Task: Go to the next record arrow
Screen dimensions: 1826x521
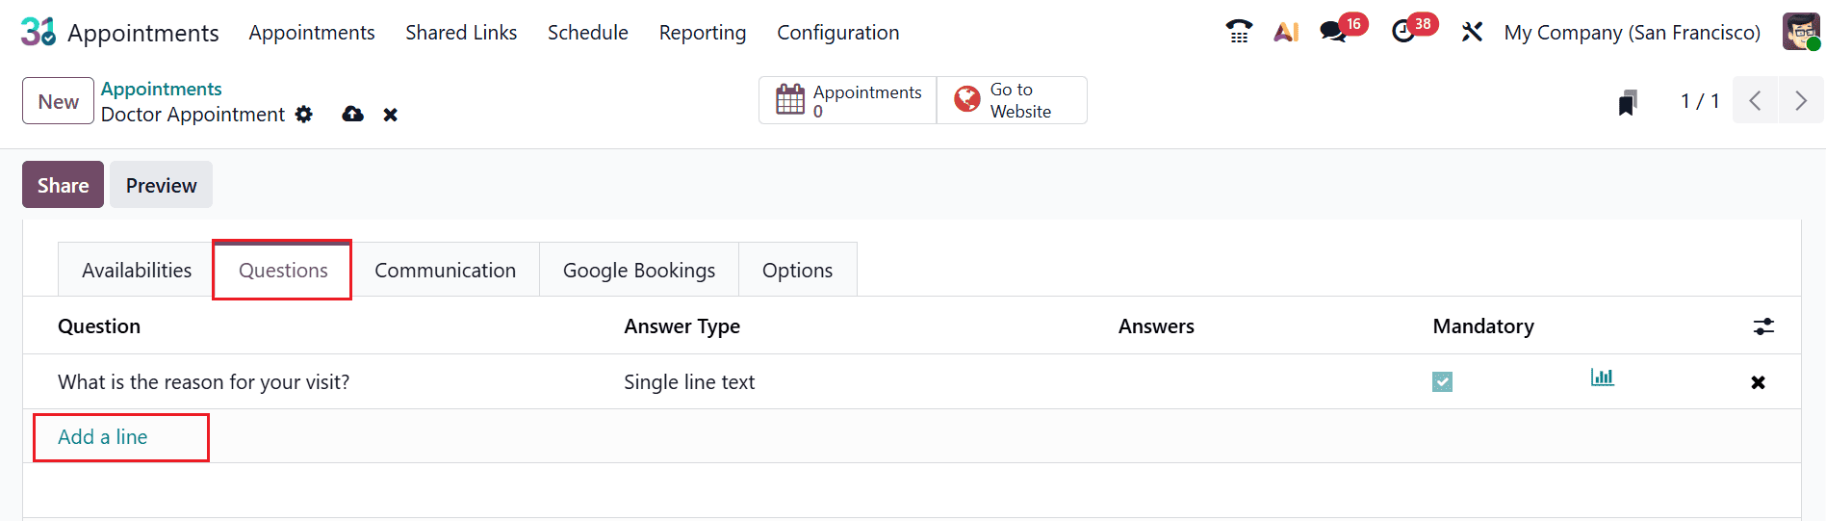Action: [x=1800, y=100]
